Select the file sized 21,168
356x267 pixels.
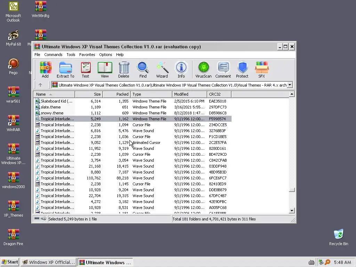tap(132, 166)
